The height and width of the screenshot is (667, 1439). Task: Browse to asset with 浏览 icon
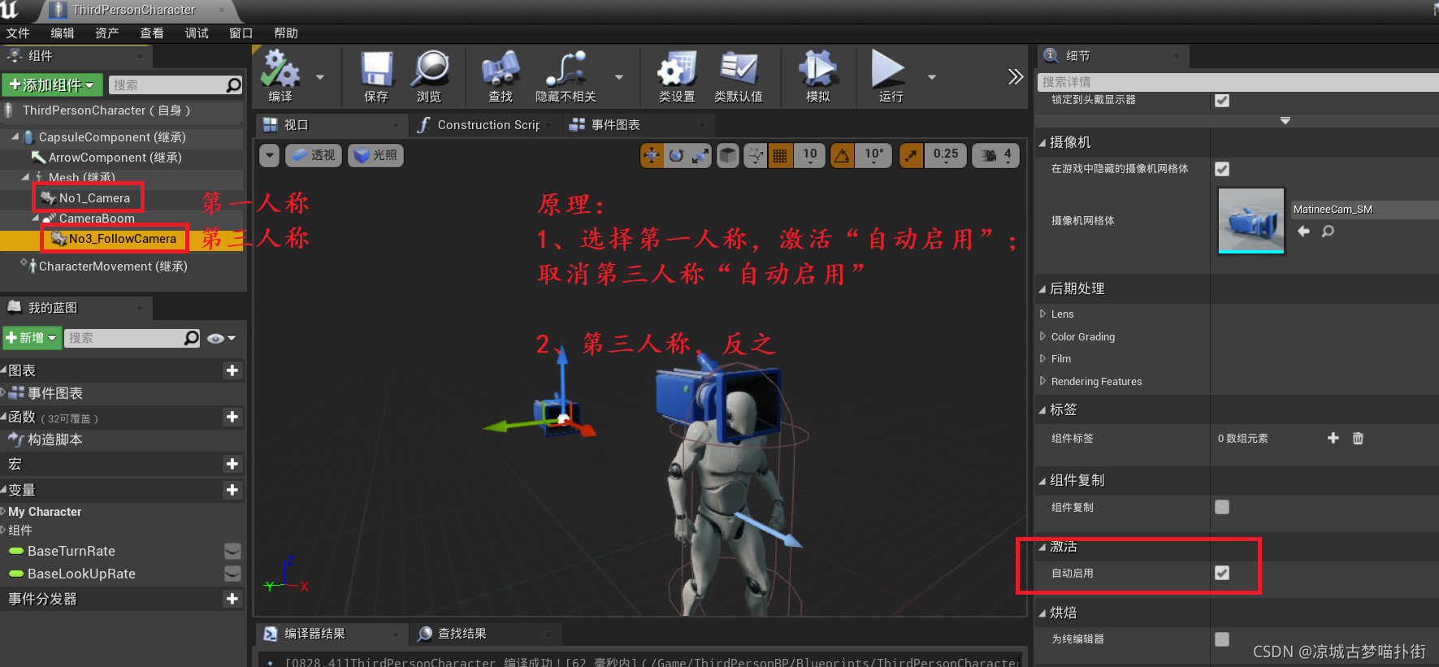429,76
